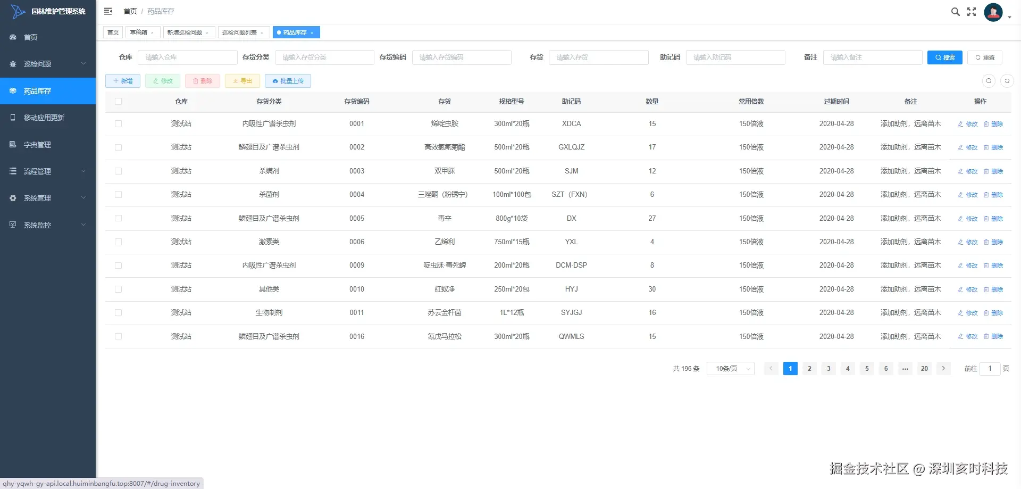Go to page 5 in the pagination

click(x=867, y=368)
